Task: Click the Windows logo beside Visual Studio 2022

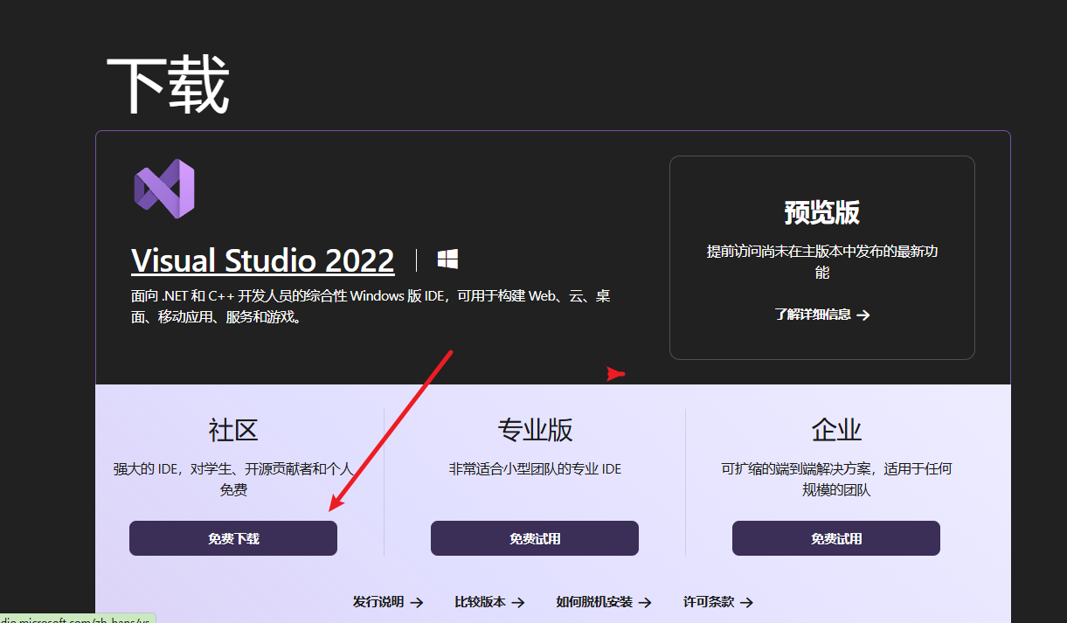Action: [447, 260]
